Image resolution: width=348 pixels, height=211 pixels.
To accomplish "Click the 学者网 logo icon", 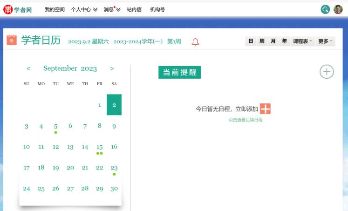I will pyautogui.click(x=8, y=9).
